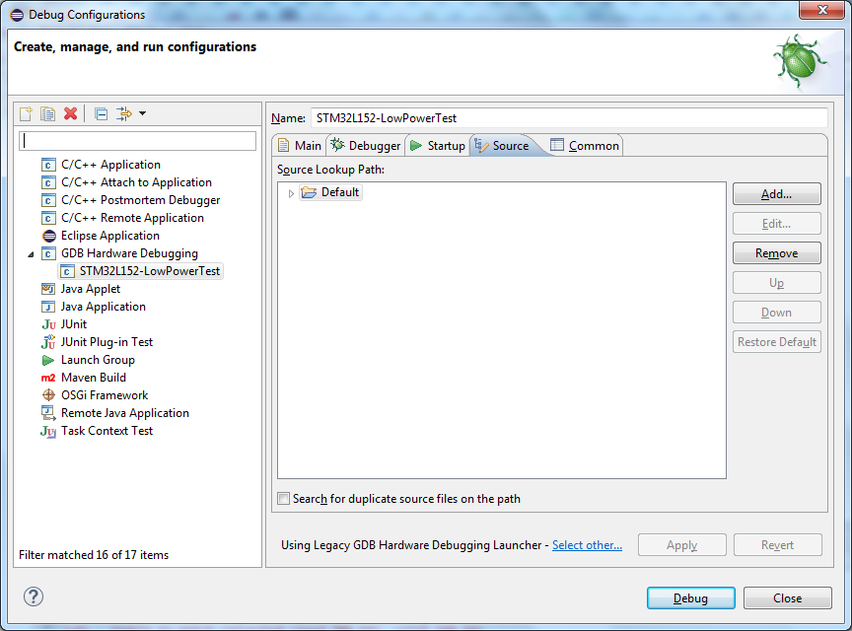Click the Remove button

coord(776,253)
